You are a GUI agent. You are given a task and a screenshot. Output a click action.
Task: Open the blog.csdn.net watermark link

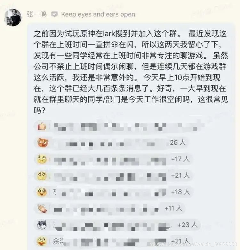point(193,244)
